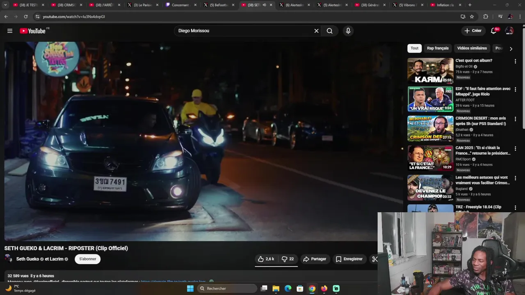525x295 pixels.
Task: Open the CRIMSON DESERT 27:15 thumbnail
Action: click(x=430, y=129)
